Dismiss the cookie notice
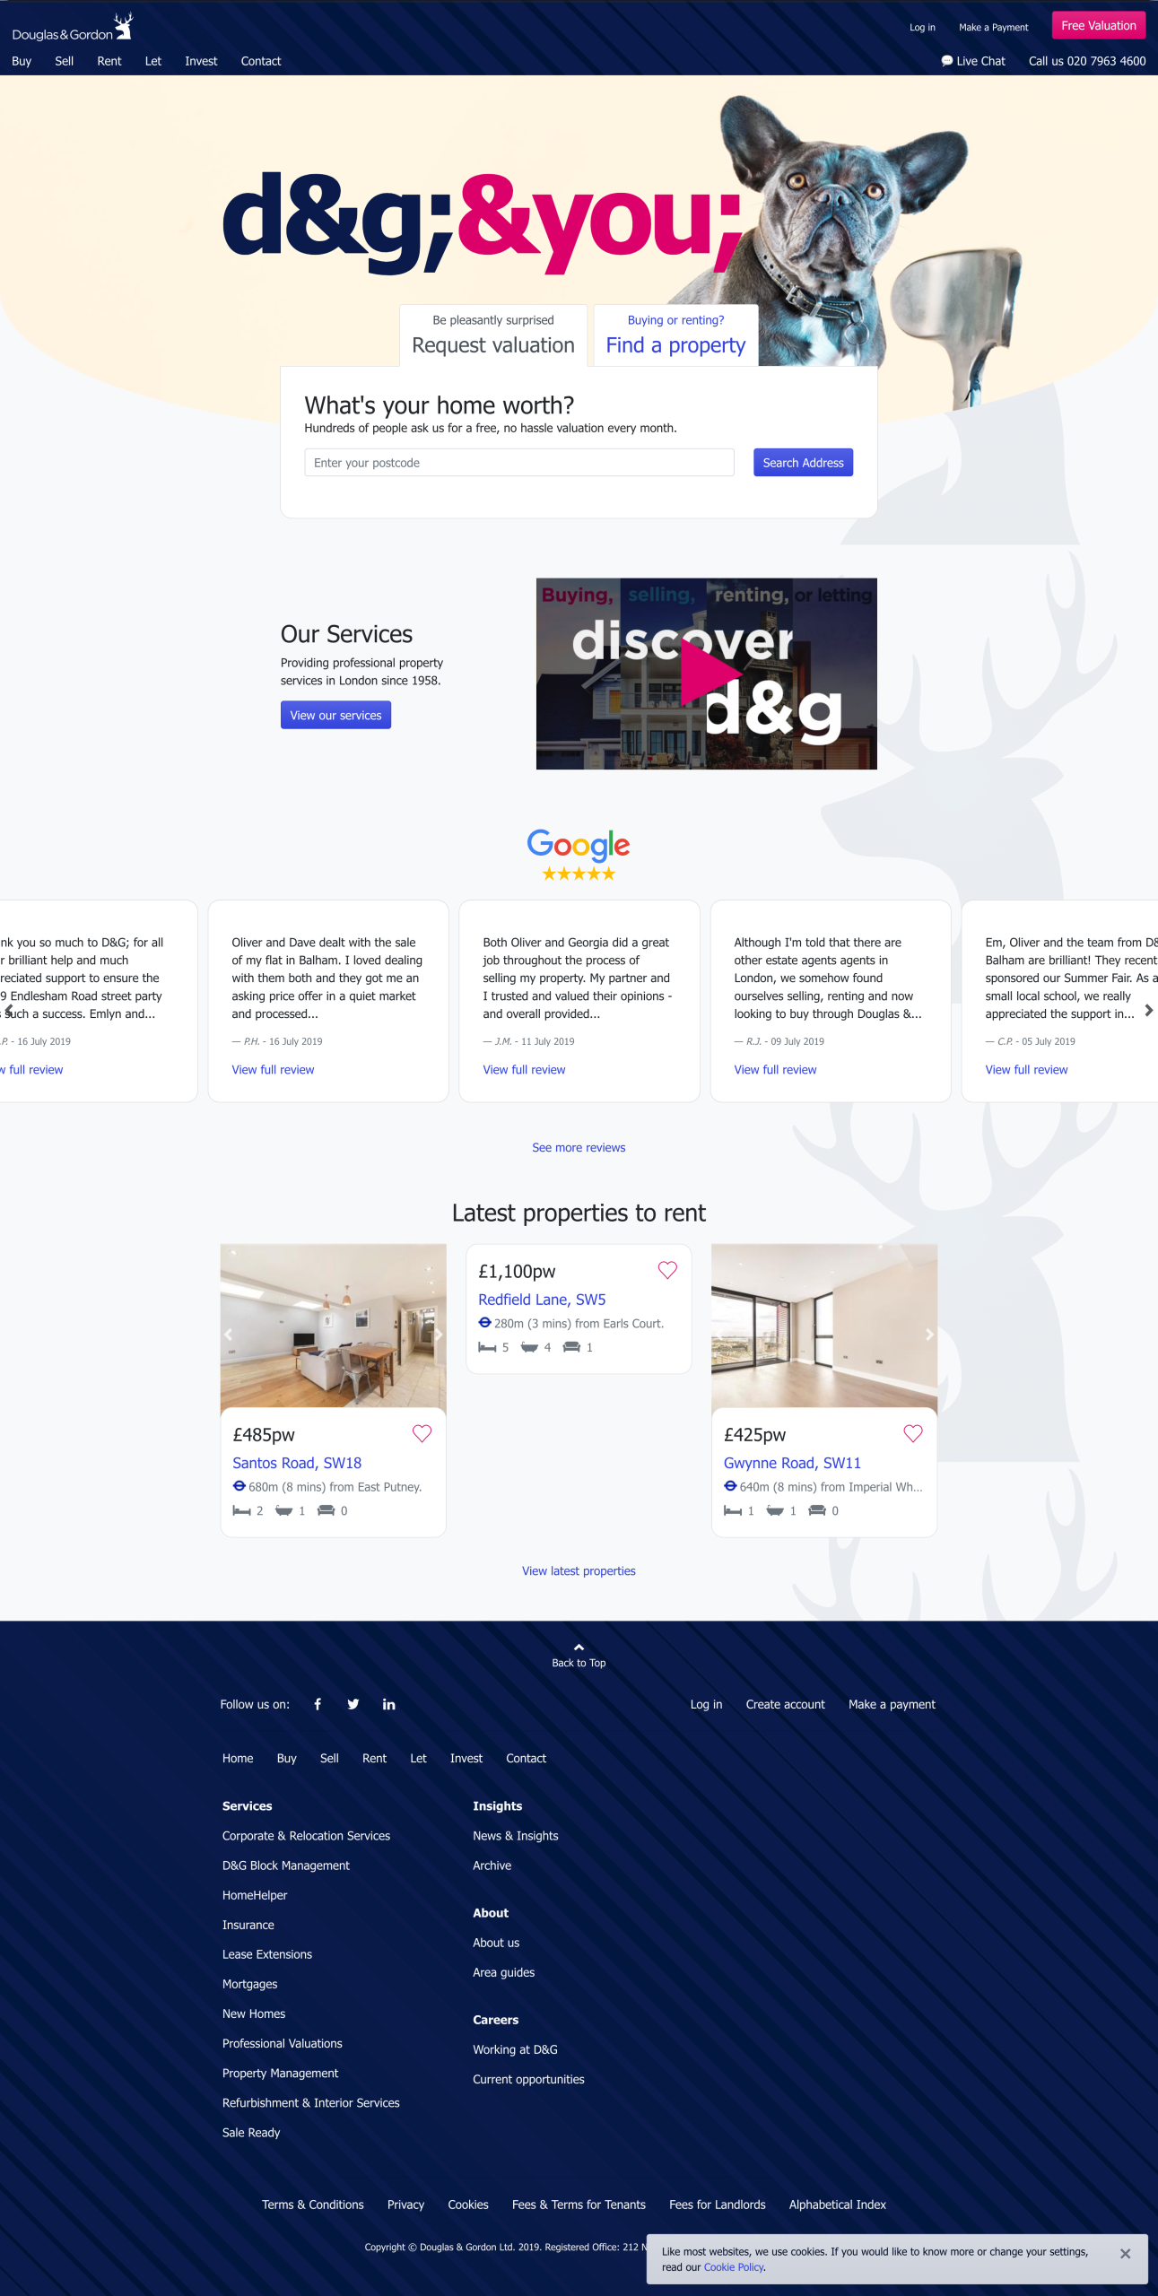The width and height of the screenshot is (1158, 2296). (1125, 2254)
